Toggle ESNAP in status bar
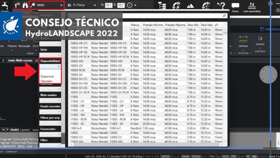 (185, 156)
